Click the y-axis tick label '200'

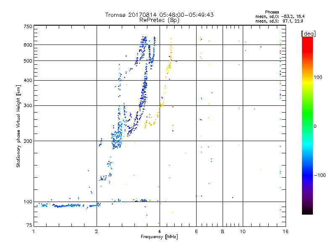click(28, 141)
